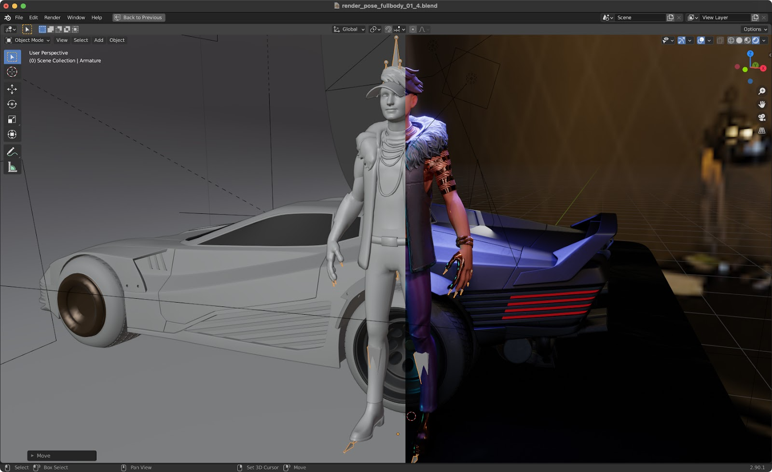
Task: Switch to solid viewport shading
Action: tap(739, 41)
